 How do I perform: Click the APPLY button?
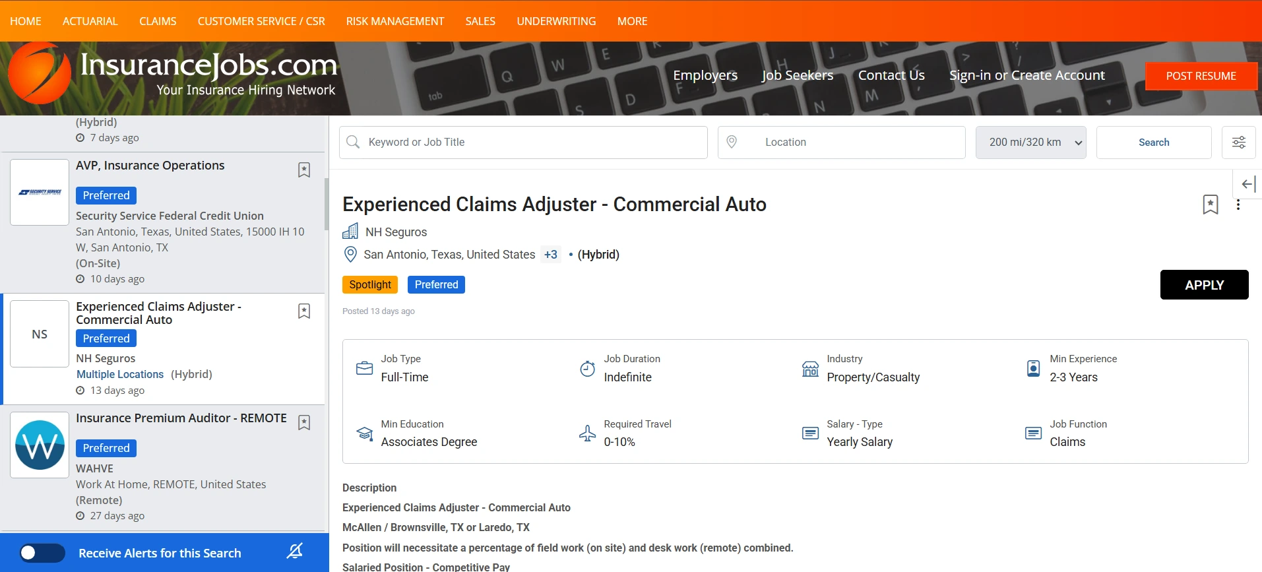1204,285
